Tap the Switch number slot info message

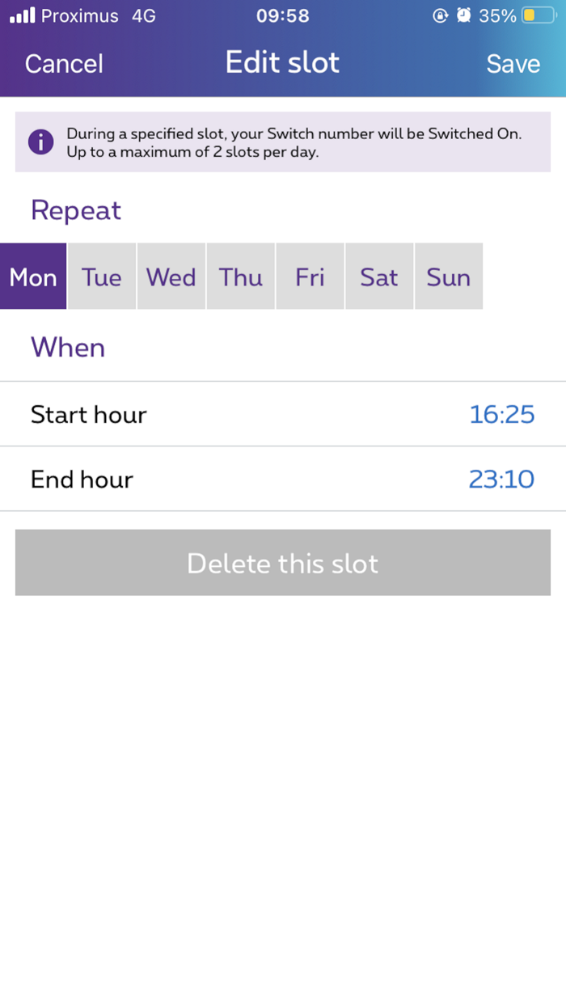point(294,142)
